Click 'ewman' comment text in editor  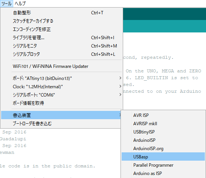7,153
